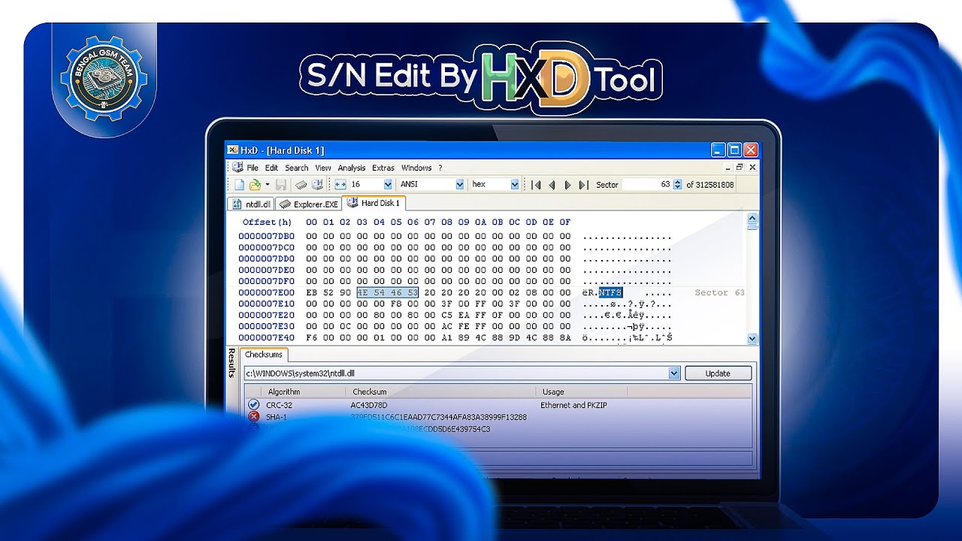Click the Usage column header
Viewport: 962px width, 541px height.
(582, 391)
